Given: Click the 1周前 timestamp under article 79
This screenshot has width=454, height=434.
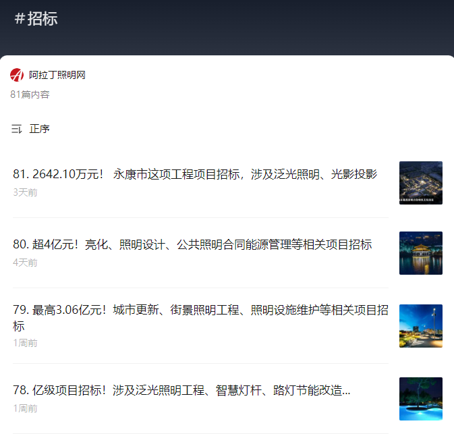Looking at the screenshot, I should [25, 343].
